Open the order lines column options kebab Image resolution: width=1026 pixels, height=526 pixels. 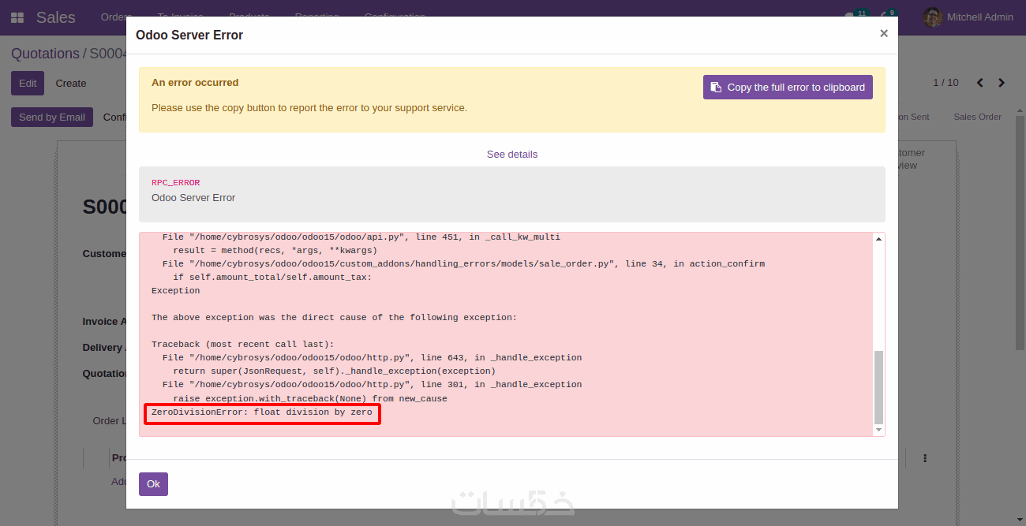coord(925,458)
